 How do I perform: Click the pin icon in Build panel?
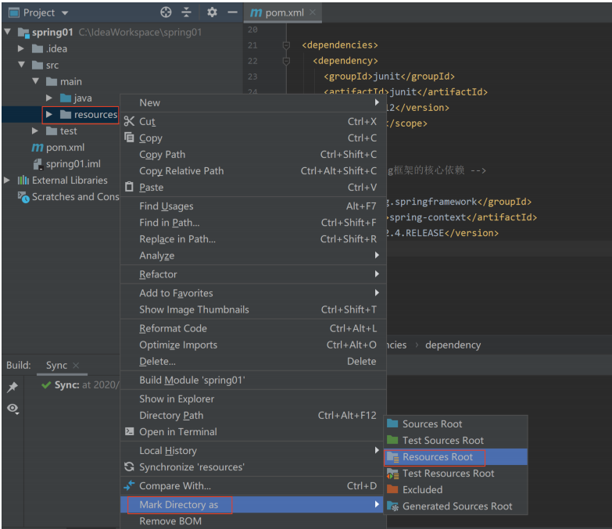tap(13, 387)
